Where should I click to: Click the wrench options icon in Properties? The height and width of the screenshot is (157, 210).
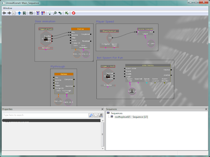[x=101, y=115]
